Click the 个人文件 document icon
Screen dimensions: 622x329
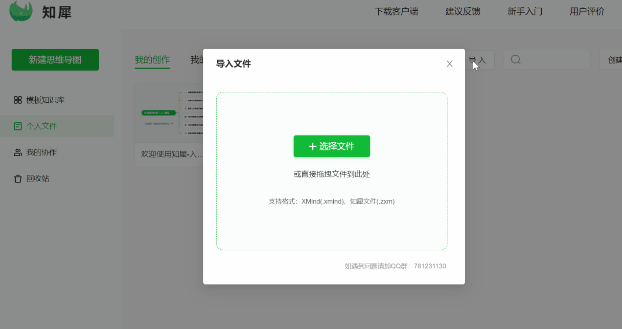[x=18, y=126]
